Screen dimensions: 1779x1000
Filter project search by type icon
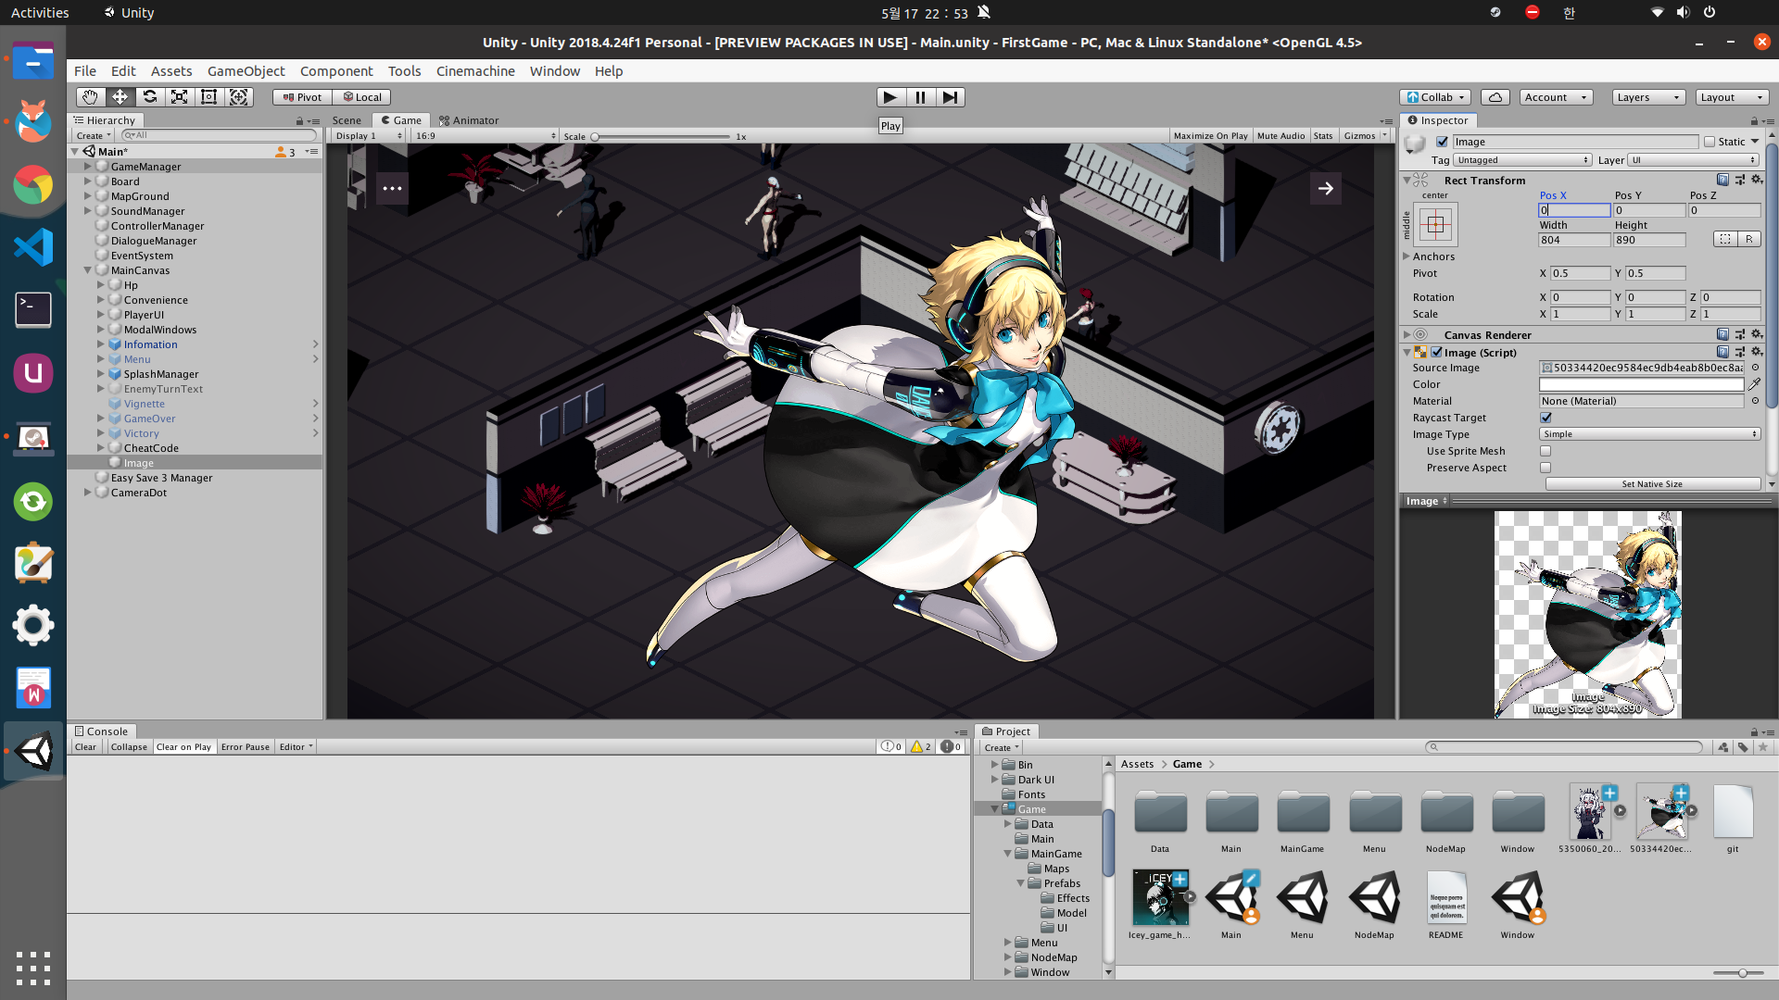pyautogui.click(x=1722, y=747)
